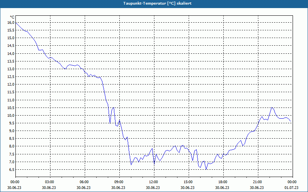This screenshot has width=308, height=192.
Task: Click the 30.06.23 date beneath 09:00
Action: [118, 187]
